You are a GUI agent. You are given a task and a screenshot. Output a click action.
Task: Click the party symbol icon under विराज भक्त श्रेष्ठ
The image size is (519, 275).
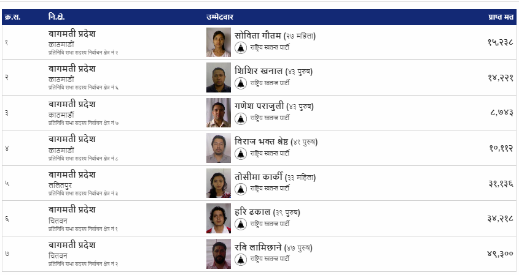click(x=241, y=154)
